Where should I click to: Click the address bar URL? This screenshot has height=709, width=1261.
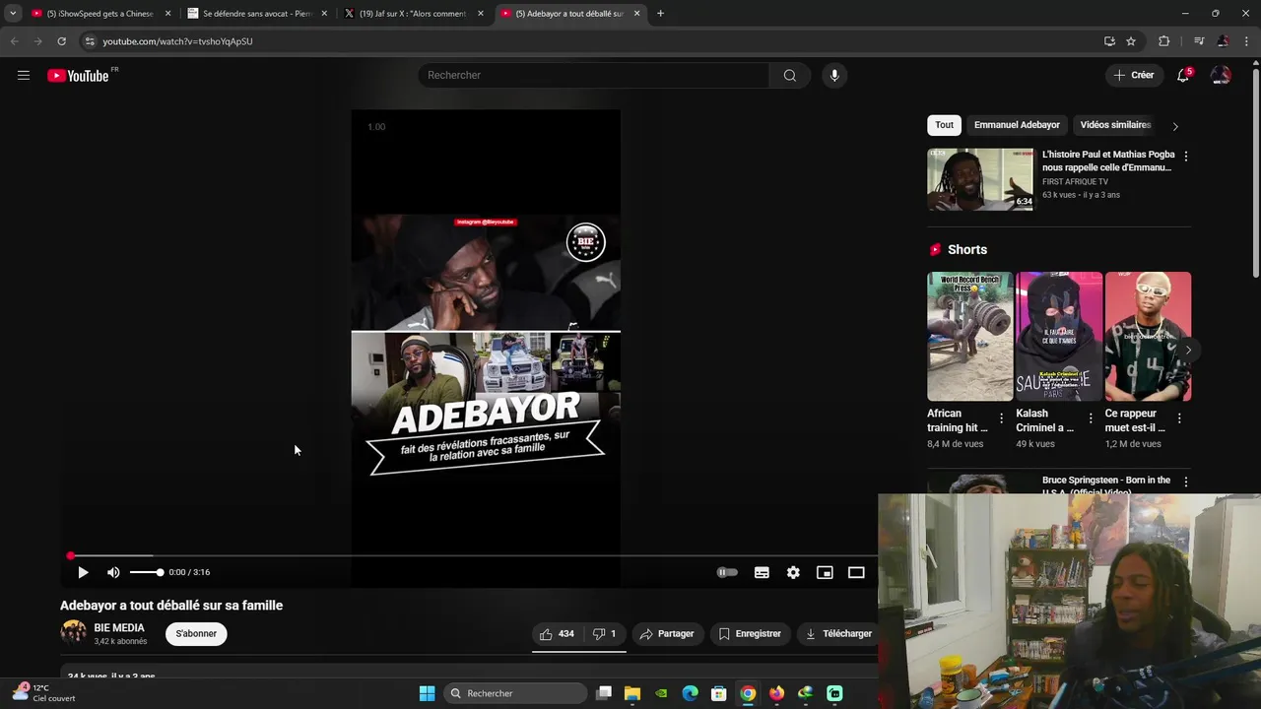(x=178, y=41)
